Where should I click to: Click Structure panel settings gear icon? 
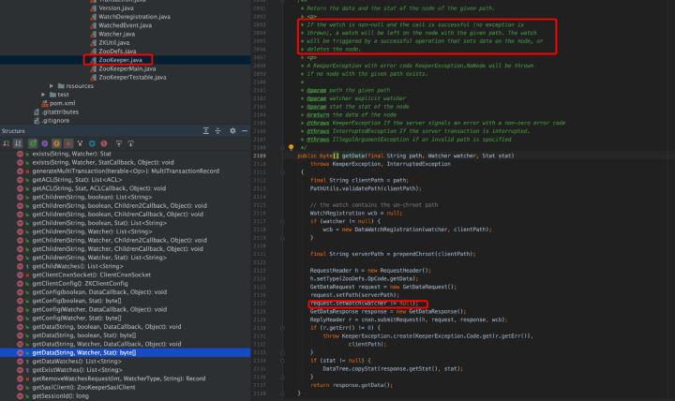tap(232, 130)
